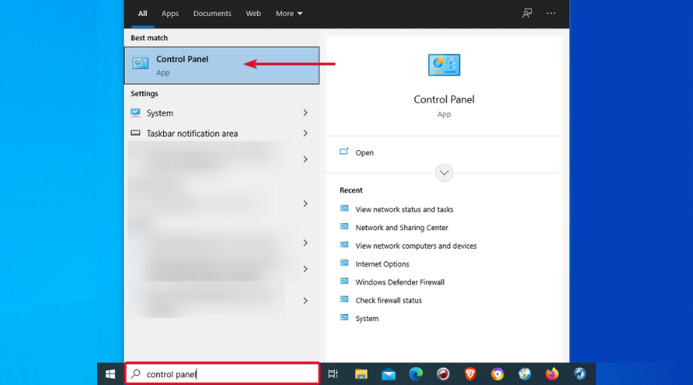693x385 pixels.
Task: Switch to the All tab
Action: [142, 13]
